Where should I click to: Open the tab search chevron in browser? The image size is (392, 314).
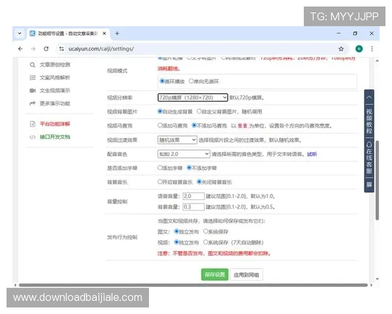20,33
